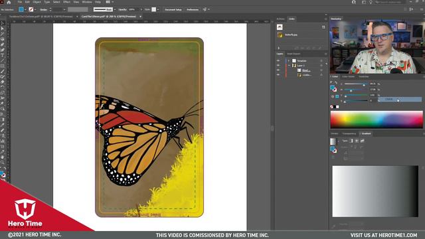425x239 pixels.
Task: Expand the link info disclosure triangle
Action: (279, 48)
